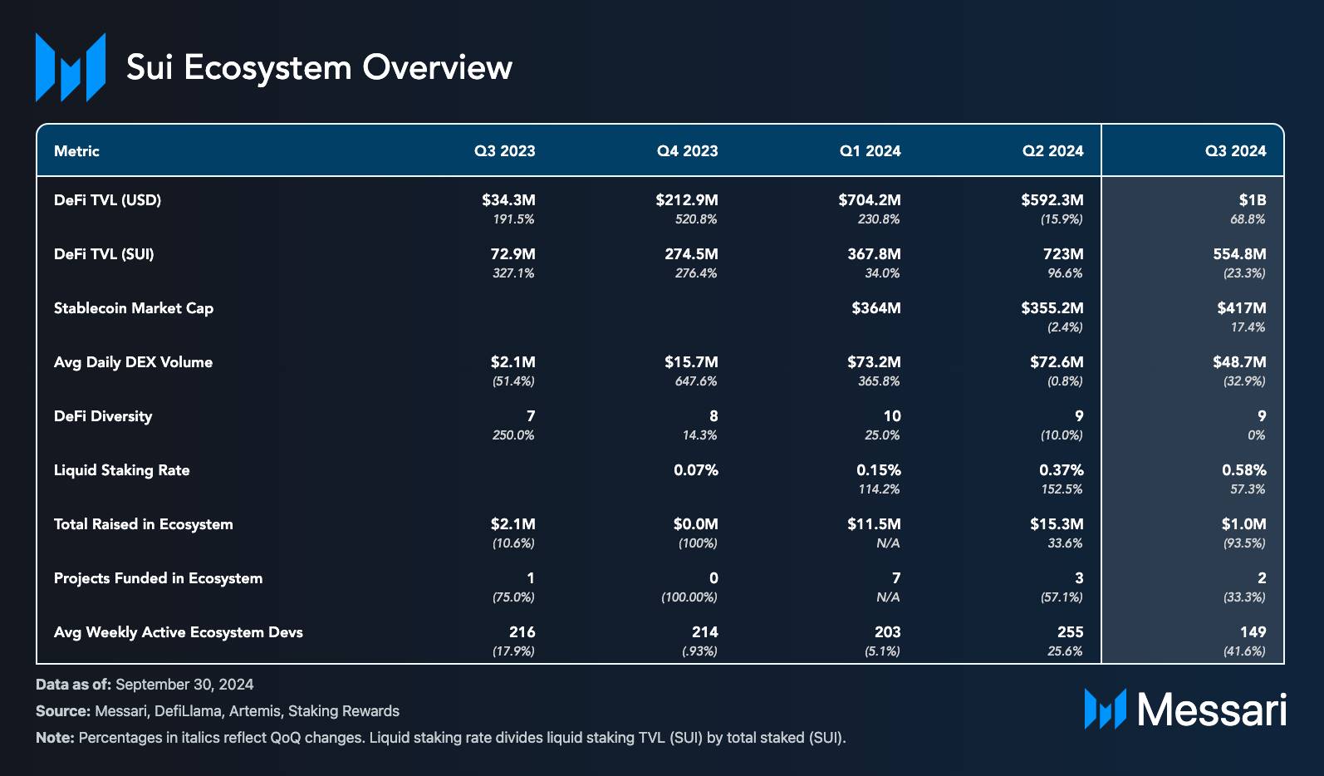Select the 'Q1 2024' column header
Image resolution: width=1324 pixels, height=776 pixels.
click(870, 151)
